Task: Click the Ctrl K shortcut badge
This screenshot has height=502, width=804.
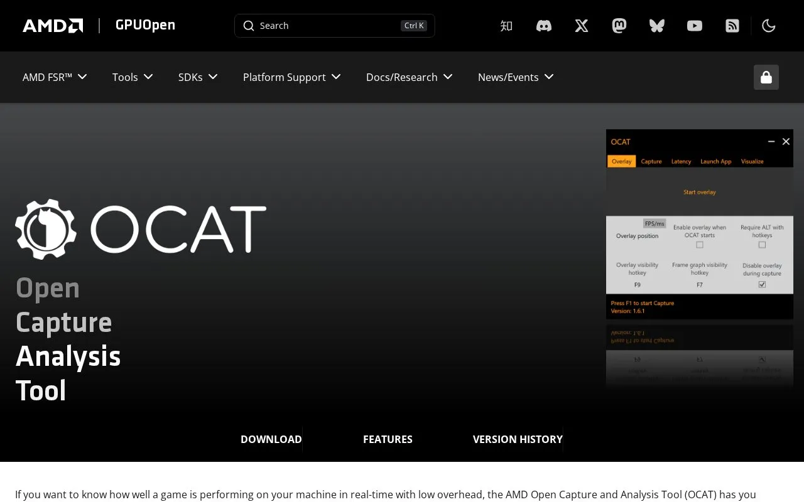Action: [x=414, y=26]
